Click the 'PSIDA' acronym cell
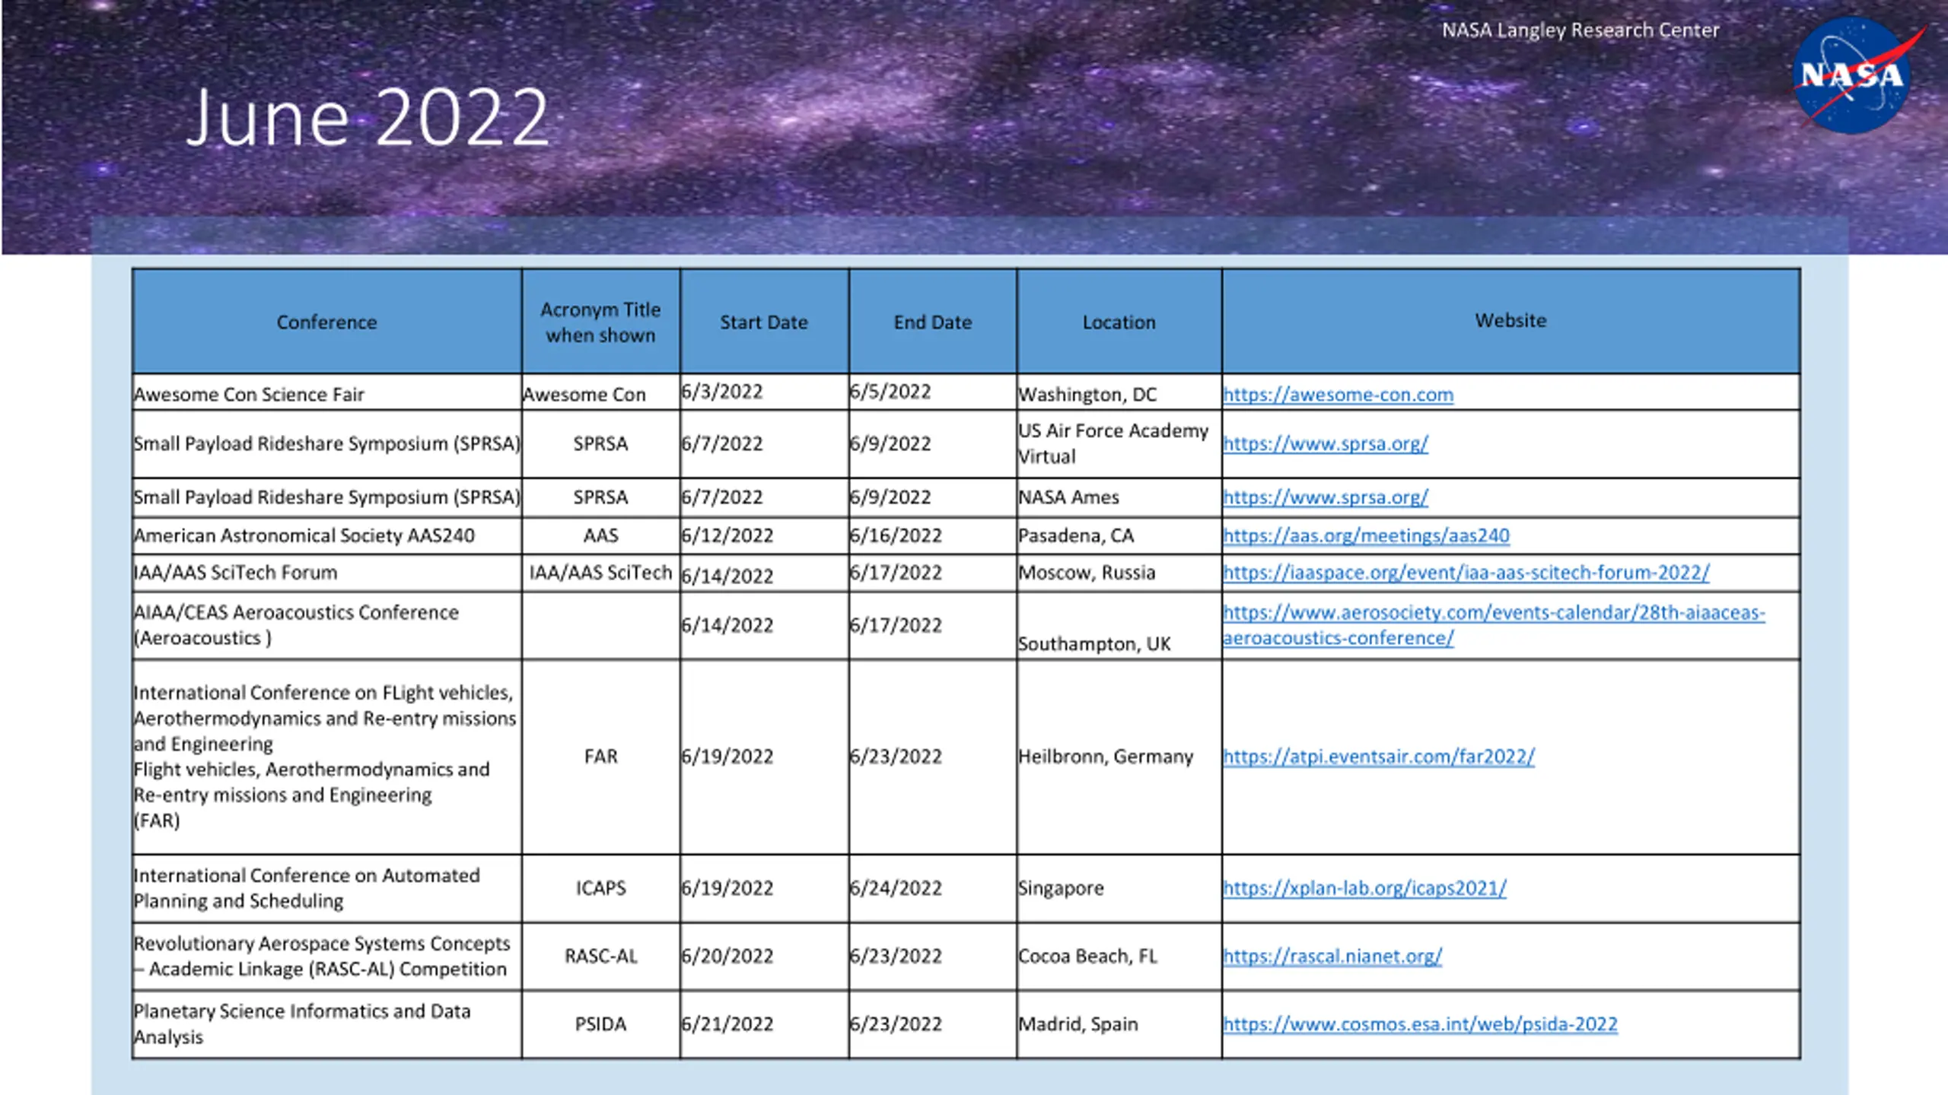The height and width of the screenshot is (1095, 1948). coord(600,1024)
